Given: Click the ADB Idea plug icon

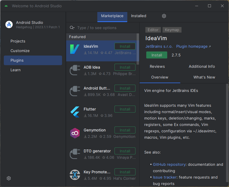Looking at the screenshot, I should pyautogui.click(x=75, y=70).
